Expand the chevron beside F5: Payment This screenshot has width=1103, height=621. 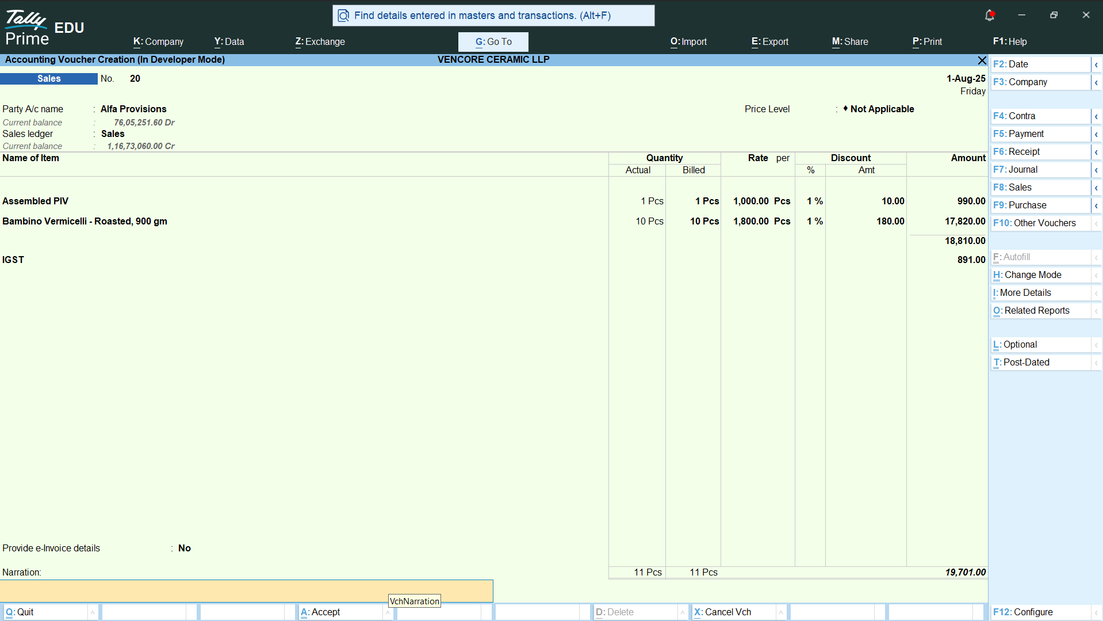[1096, 134]
